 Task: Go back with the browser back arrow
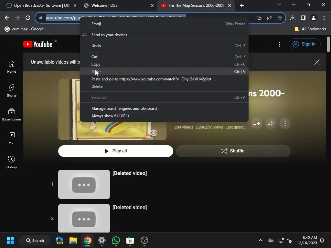coord(7,18)
